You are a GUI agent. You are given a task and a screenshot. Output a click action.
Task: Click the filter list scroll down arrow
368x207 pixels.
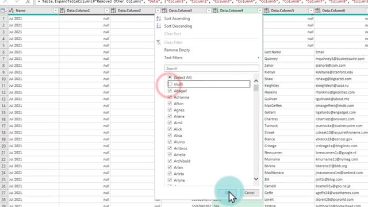click(256, 179)
